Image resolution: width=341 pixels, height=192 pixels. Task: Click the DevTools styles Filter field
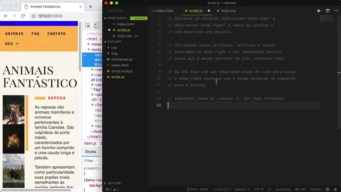93,161
